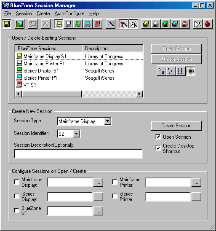The height and width of the screenshot is (231, 216).
Task: Select the Mainframe Printer P1 session row
Action: (79, 64)
